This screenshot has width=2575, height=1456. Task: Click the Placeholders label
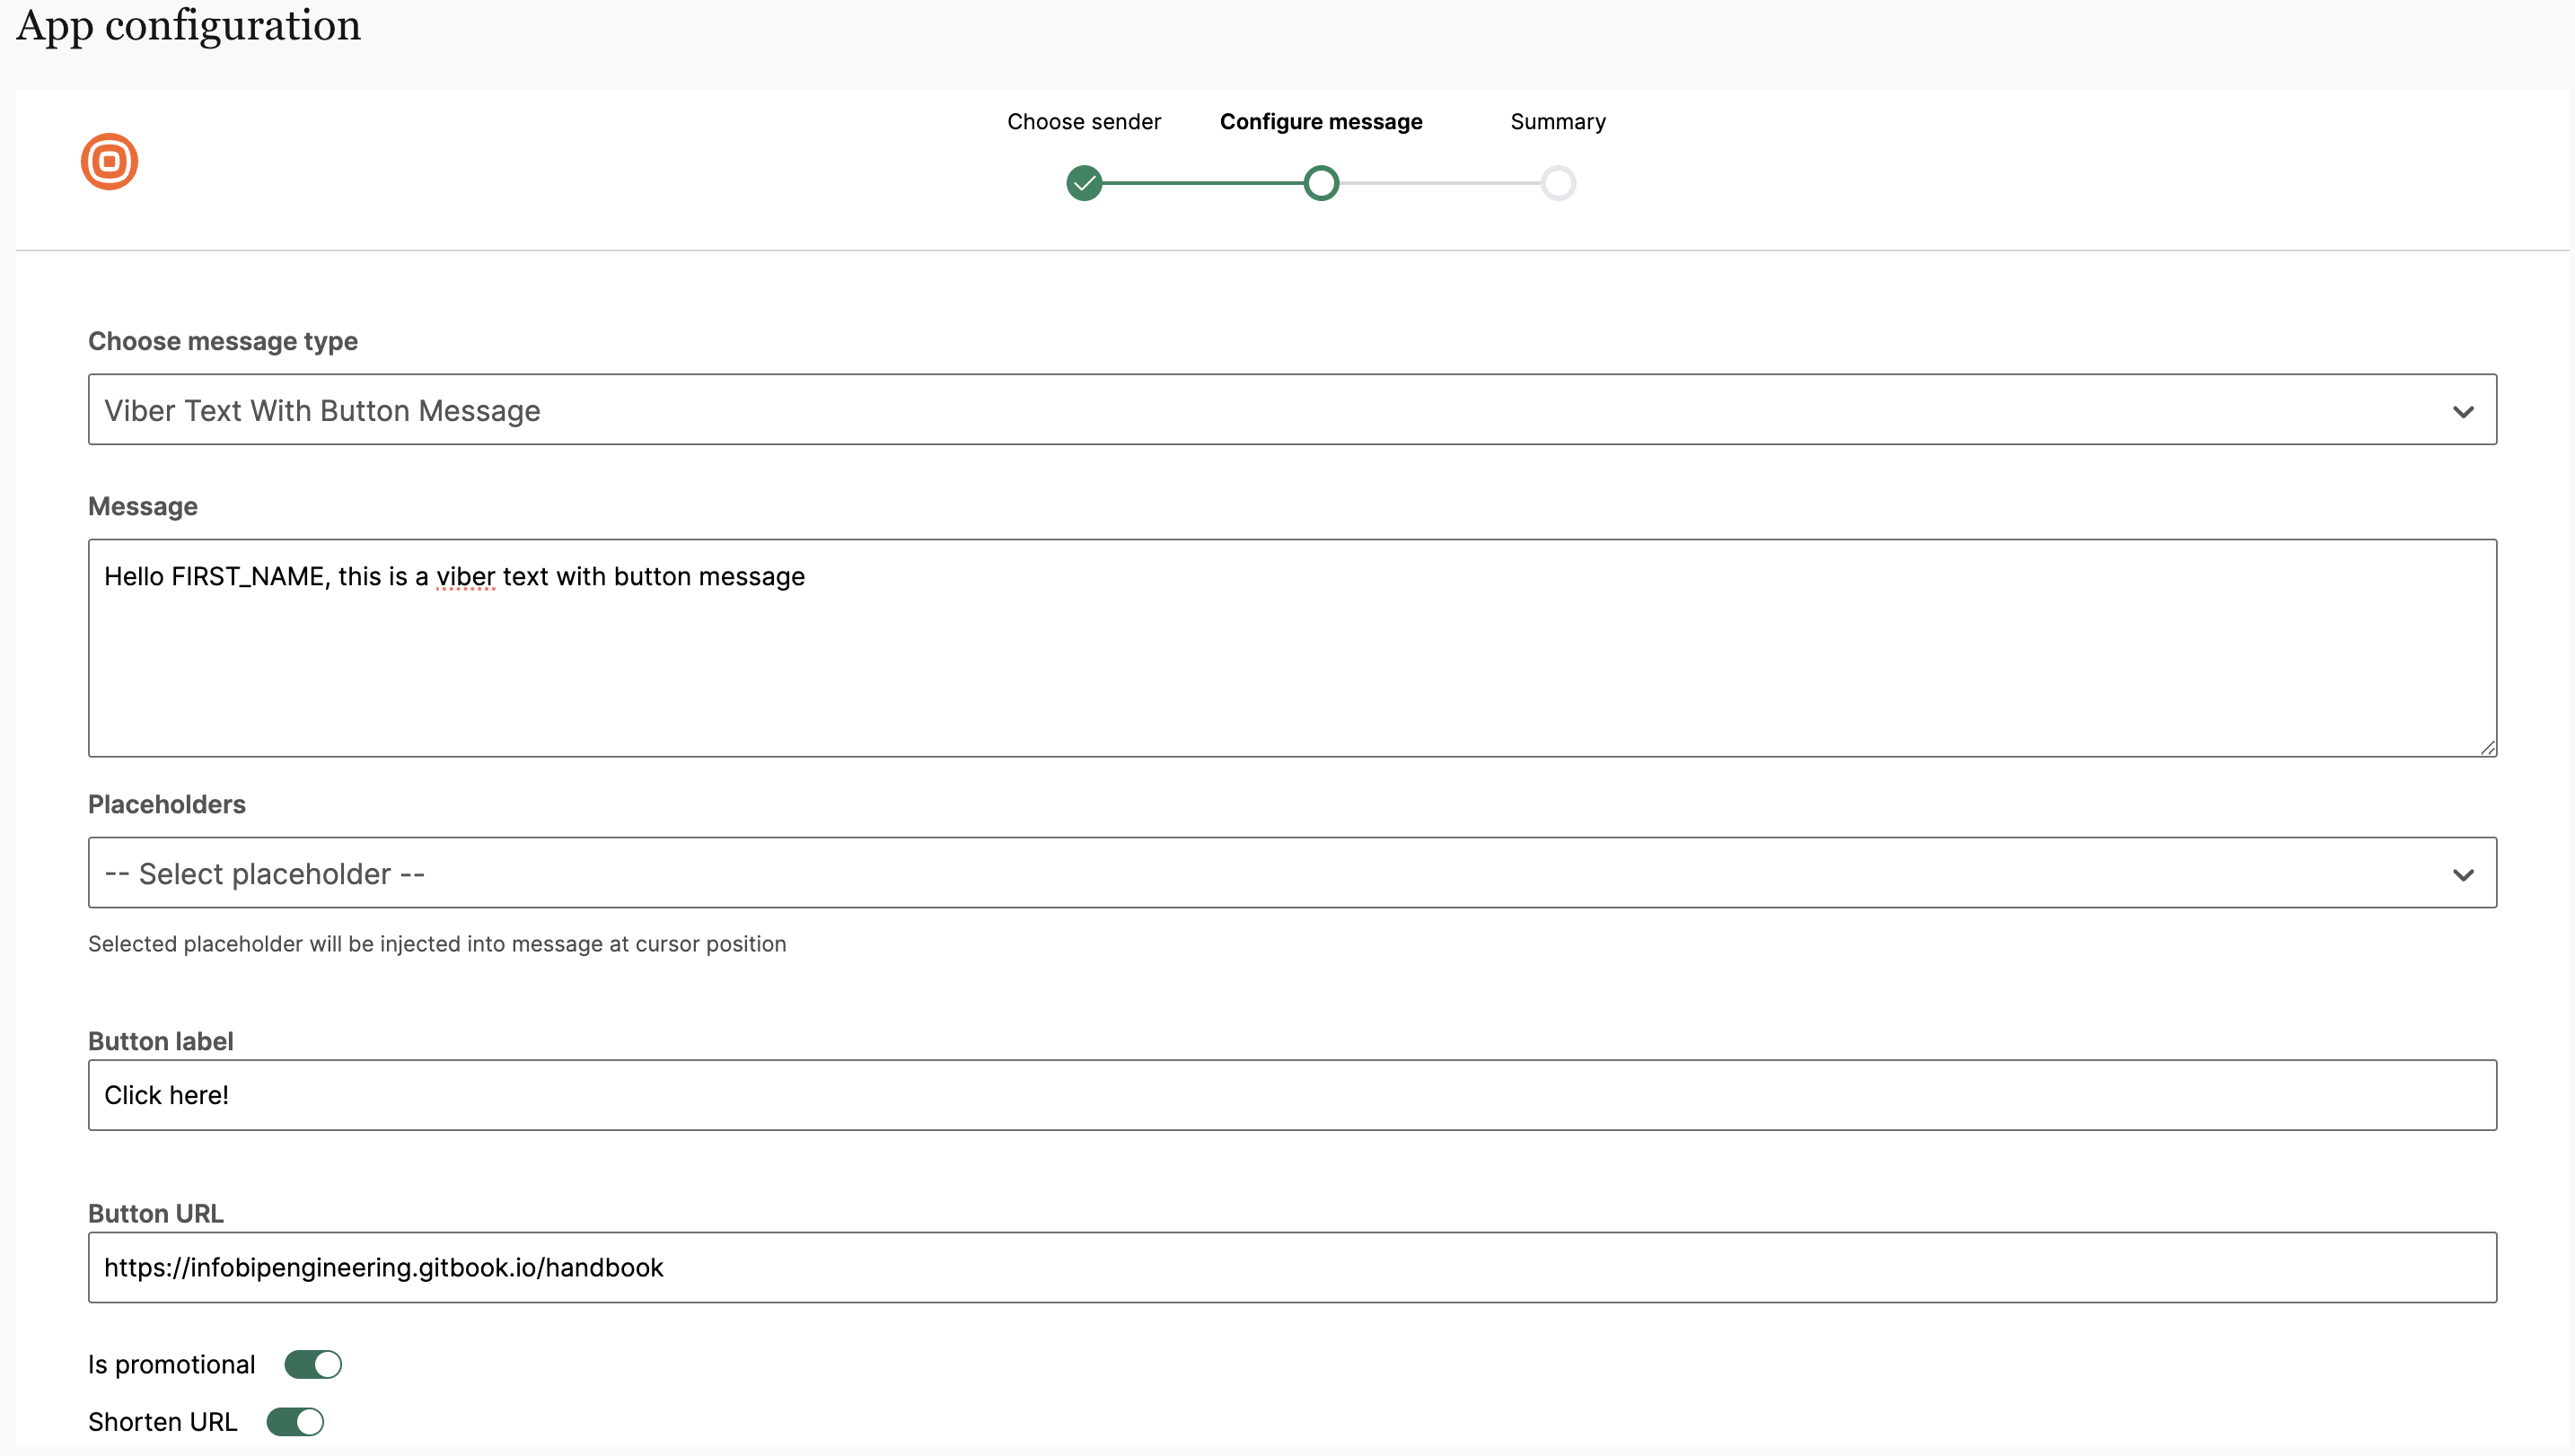[167, 804]
